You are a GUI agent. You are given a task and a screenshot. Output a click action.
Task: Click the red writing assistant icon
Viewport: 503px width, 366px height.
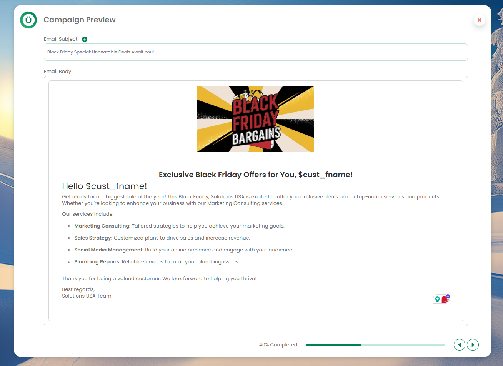point(445,299)
